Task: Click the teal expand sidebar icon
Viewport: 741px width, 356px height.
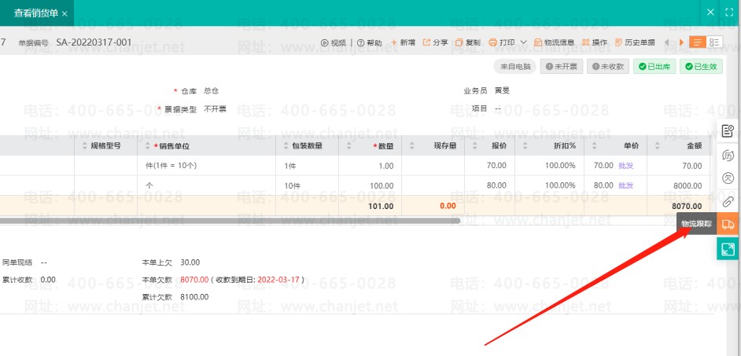Action: pyautogui.click(x=728, y=249)
